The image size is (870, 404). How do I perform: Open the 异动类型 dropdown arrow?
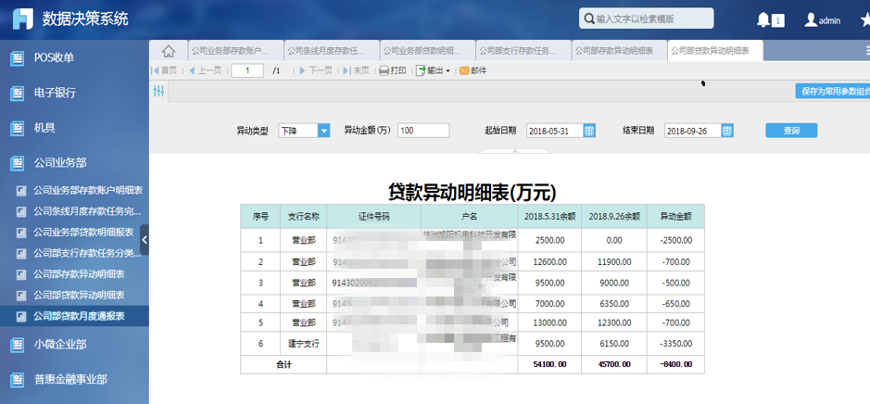323,131
